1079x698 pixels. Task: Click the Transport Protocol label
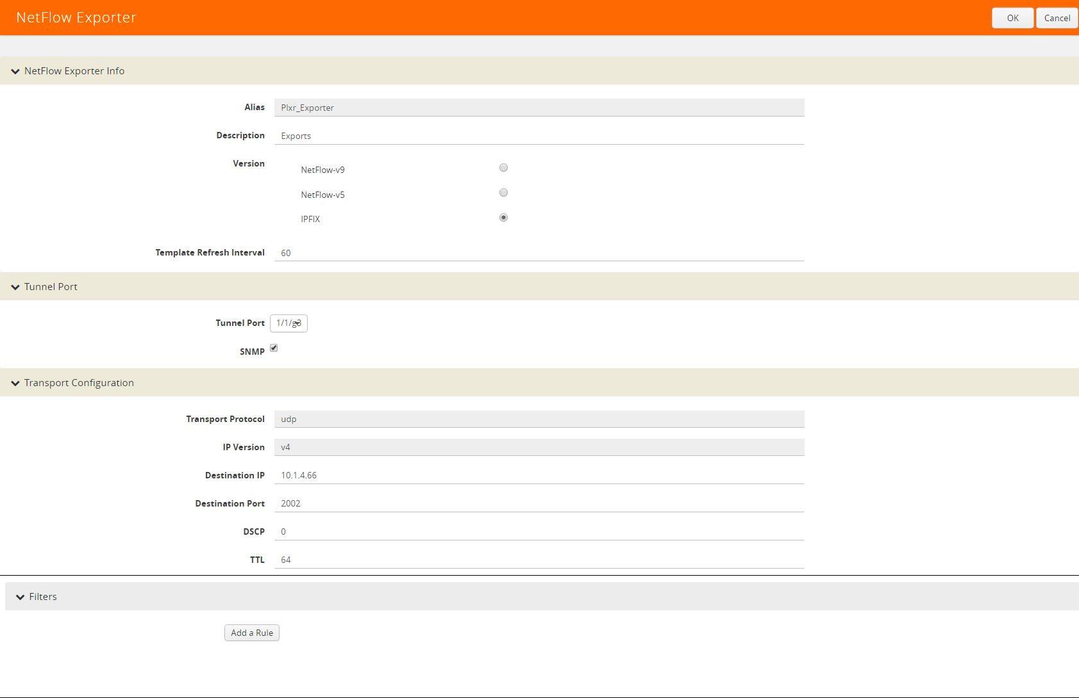(x=225, y=419)
